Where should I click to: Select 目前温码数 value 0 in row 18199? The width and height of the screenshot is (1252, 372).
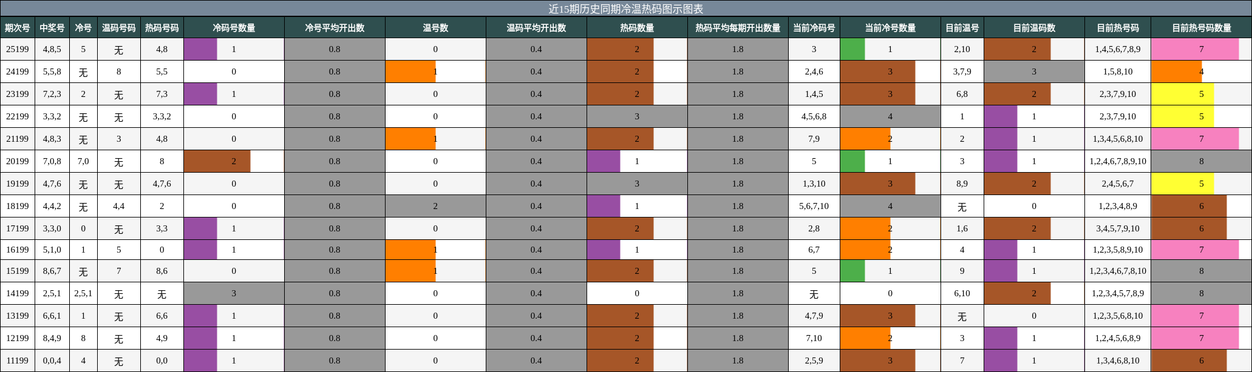pos(1034,206)
